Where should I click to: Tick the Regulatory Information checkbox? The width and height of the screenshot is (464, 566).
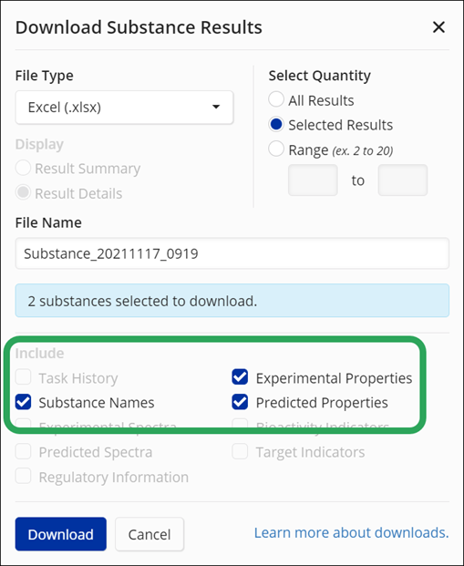(x=23, y=476)
